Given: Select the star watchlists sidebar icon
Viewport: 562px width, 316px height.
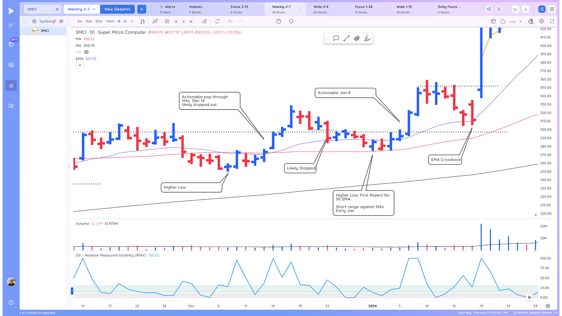Looking at the screenshot, I should [x=11, y=85].
